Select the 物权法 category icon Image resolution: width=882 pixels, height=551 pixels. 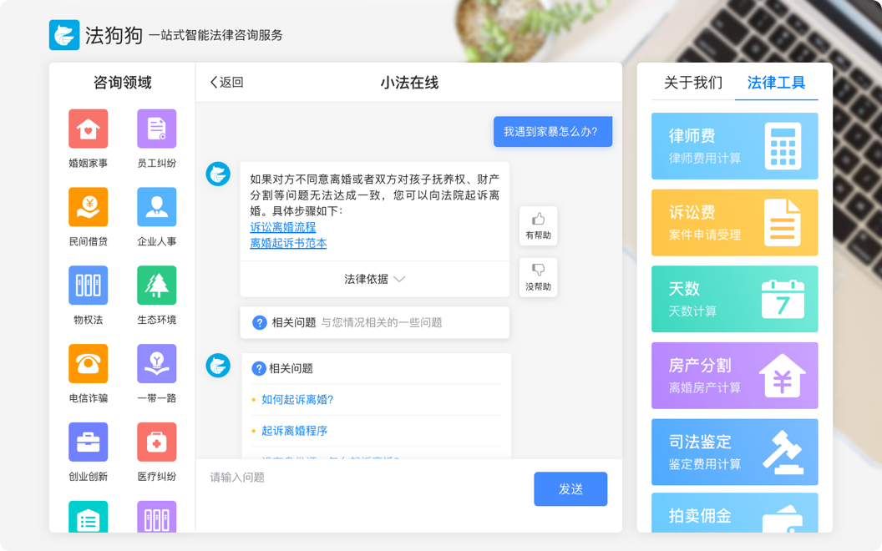click(x=88, y=286)
